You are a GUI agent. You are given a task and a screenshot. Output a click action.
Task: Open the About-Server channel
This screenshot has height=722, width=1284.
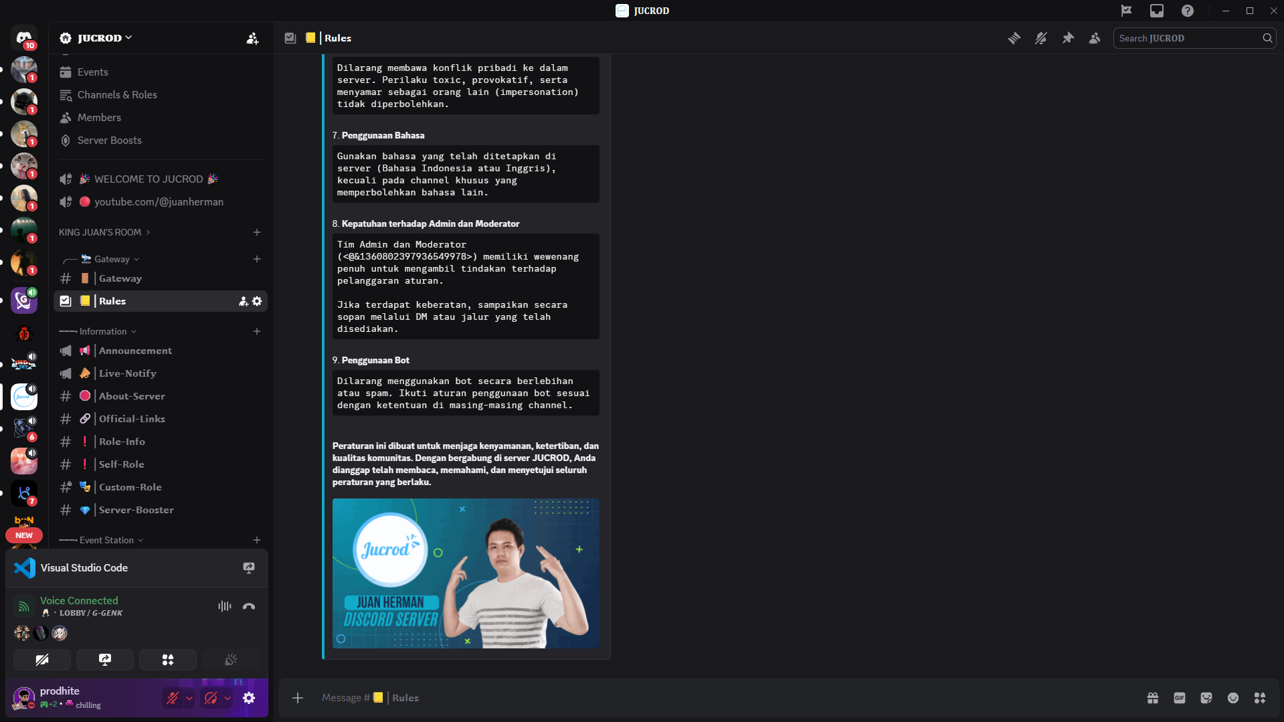point(161,396)
